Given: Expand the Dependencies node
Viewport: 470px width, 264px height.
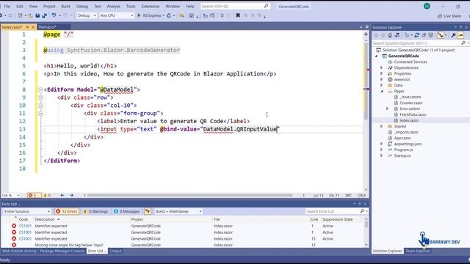Looking at the screenshot, I should [382, 68].
